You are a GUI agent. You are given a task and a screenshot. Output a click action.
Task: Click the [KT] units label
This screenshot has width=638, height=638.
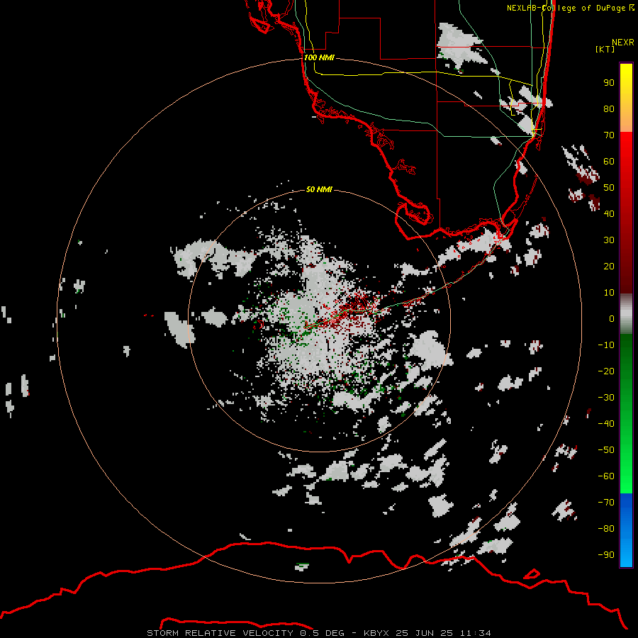pyautogui.click(x=605, y=49)
